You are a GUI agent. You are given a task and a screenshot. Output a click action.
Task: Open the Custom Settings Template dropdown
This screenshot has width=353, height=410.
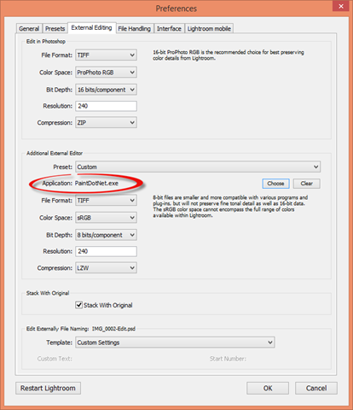coord(175,343)
